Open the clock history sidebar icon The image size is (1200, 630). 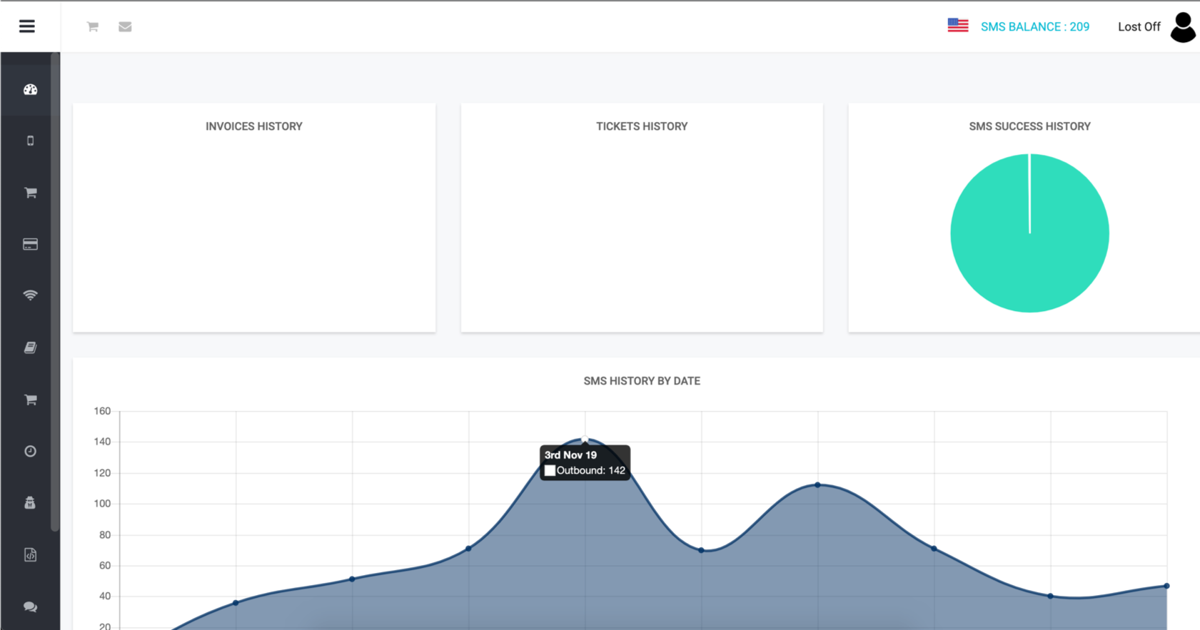tap(30, 451)
